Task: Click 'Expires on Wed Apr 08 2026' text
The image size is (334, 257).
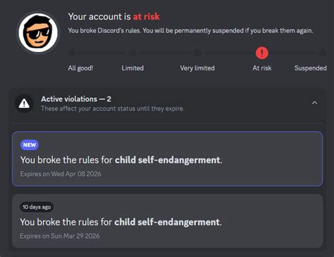Action: (61, 174)
